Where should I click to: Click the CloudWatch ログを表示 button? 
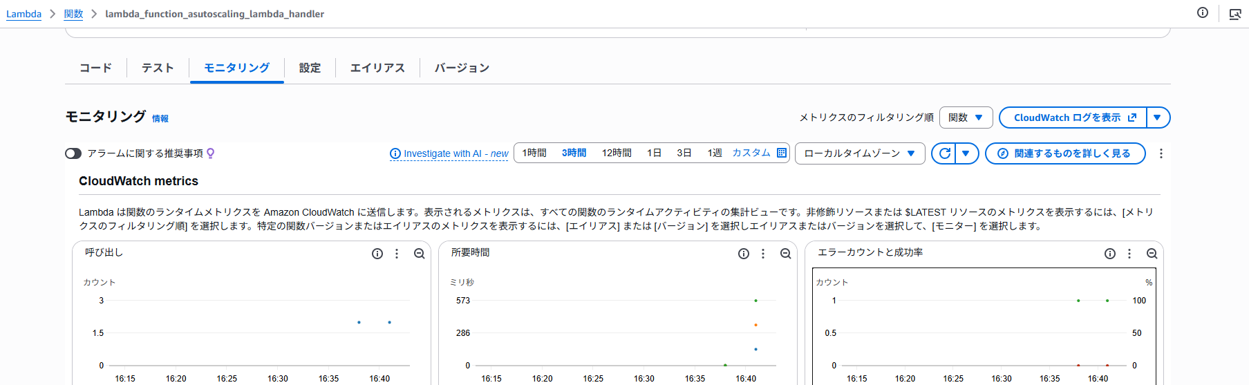pos(1073,118)
